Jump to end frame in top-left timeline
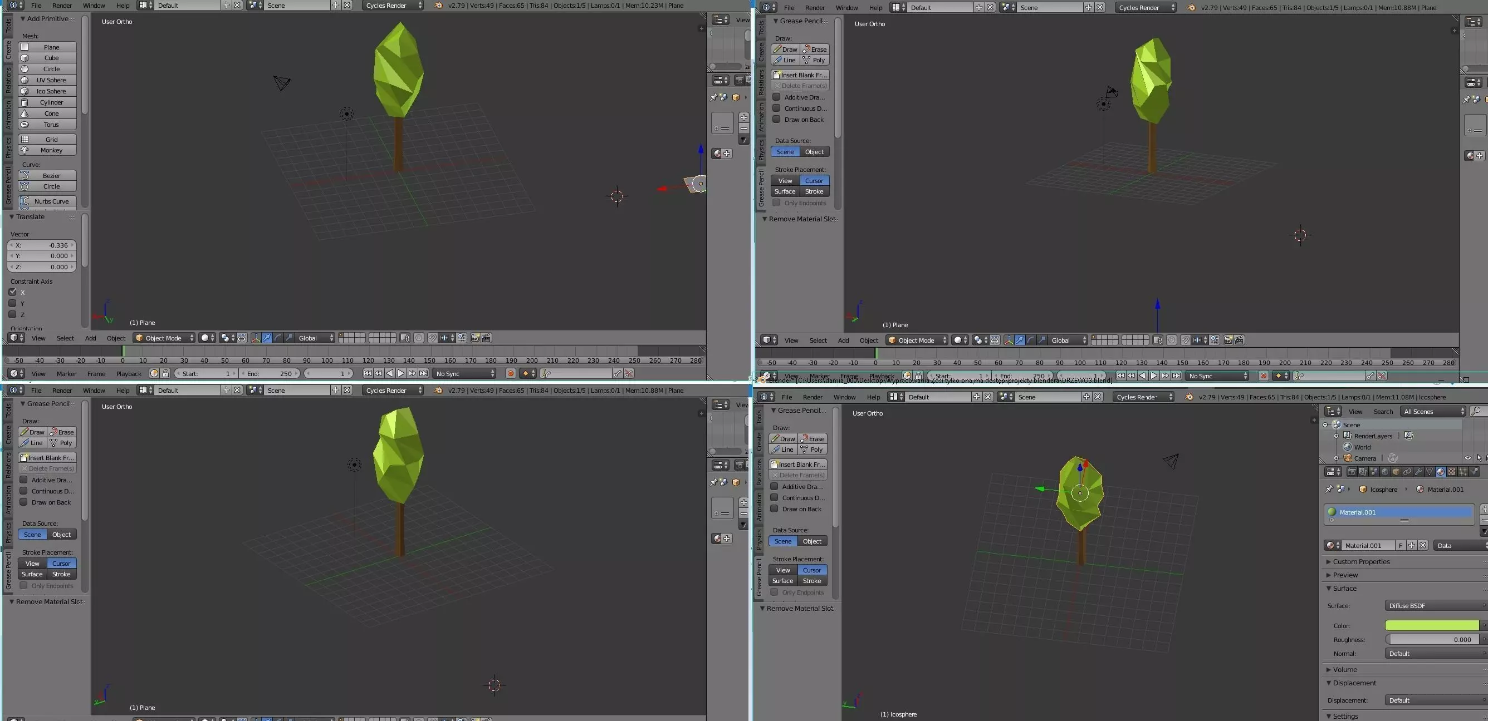The width and height of the screenshot is (1488, 721). (x=423, y=374)
